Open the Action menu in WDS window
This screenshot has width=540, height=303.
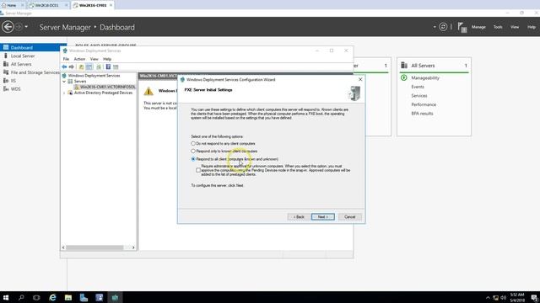(79, 59)
